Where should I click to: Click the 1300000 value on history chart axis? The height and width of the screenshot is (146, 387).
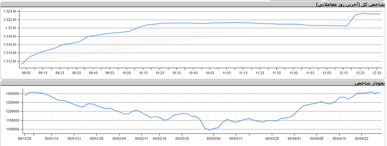tap(12, 94)
